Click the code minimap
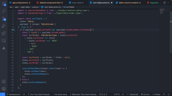 point(164,11)
